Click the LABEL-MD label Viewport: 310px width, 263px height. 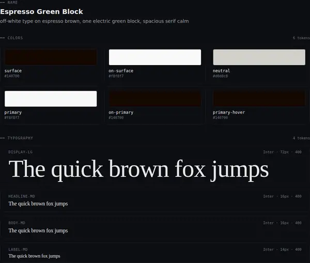click(x=18, y=250)
